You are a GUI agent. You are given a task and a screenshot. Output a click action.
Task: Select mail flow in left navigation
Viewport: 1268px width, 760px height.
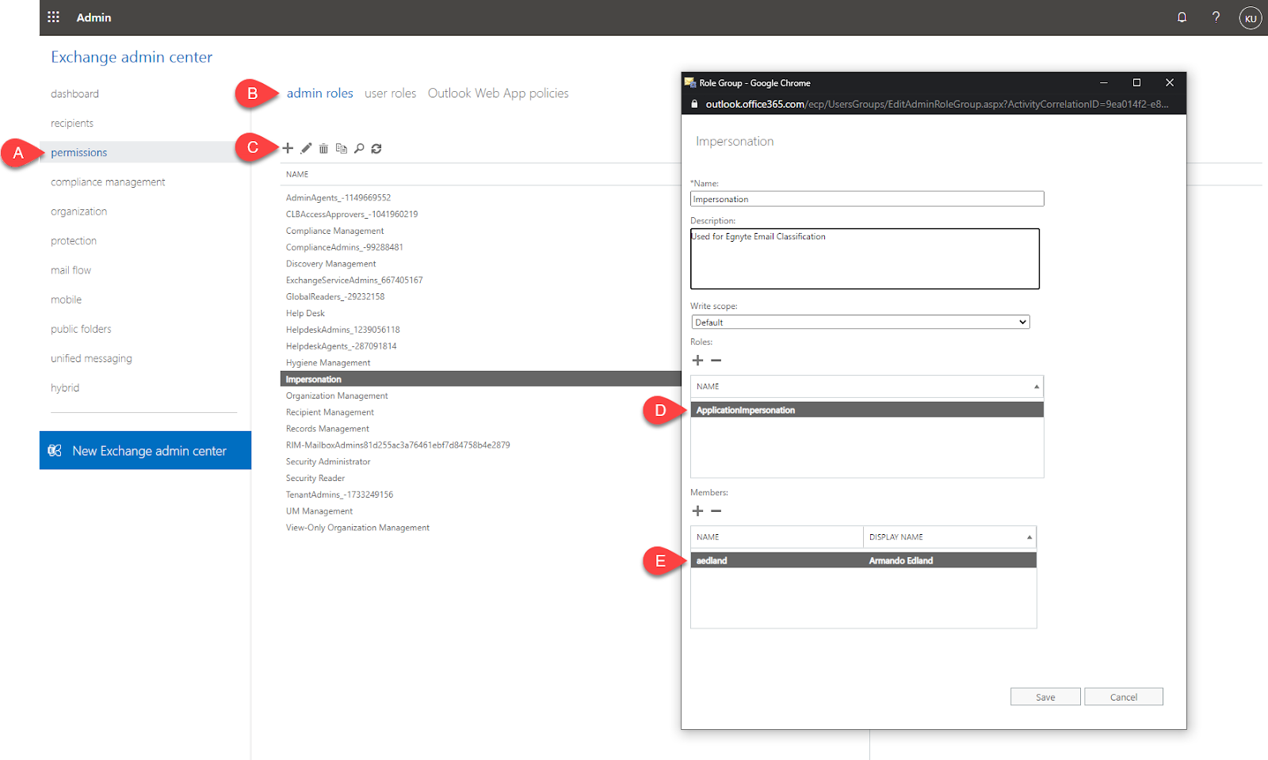click(71, 270)
